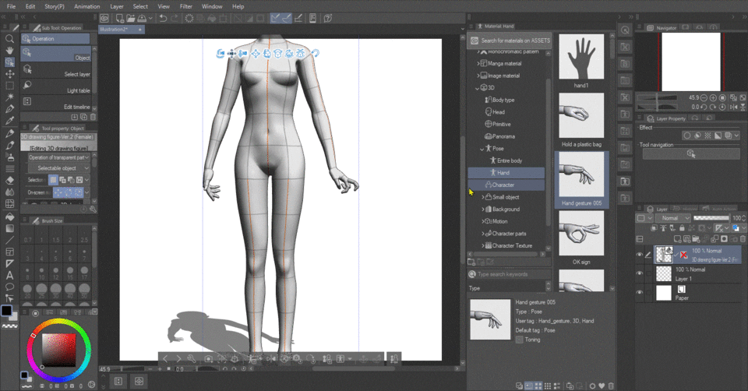Open the Filter menu
This screenshot has width=748, height=391.
[186, 6]
